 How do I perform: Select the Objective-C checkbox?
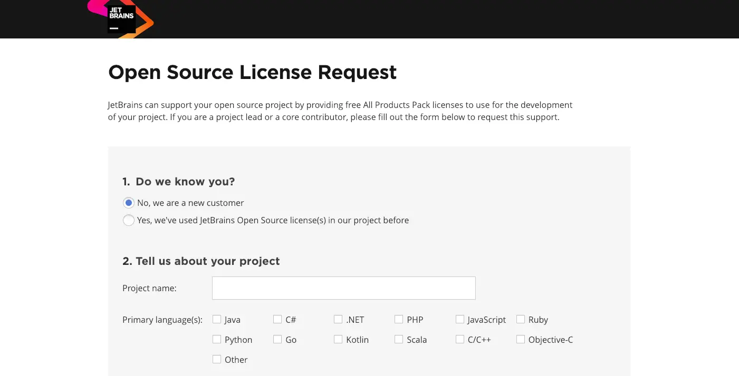point(521,339)
